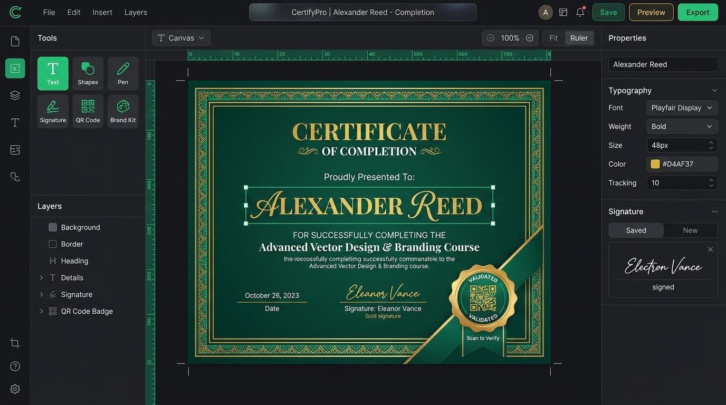
Task: Open the Weight dropdown showing Bold
Action: coord(682,127)
